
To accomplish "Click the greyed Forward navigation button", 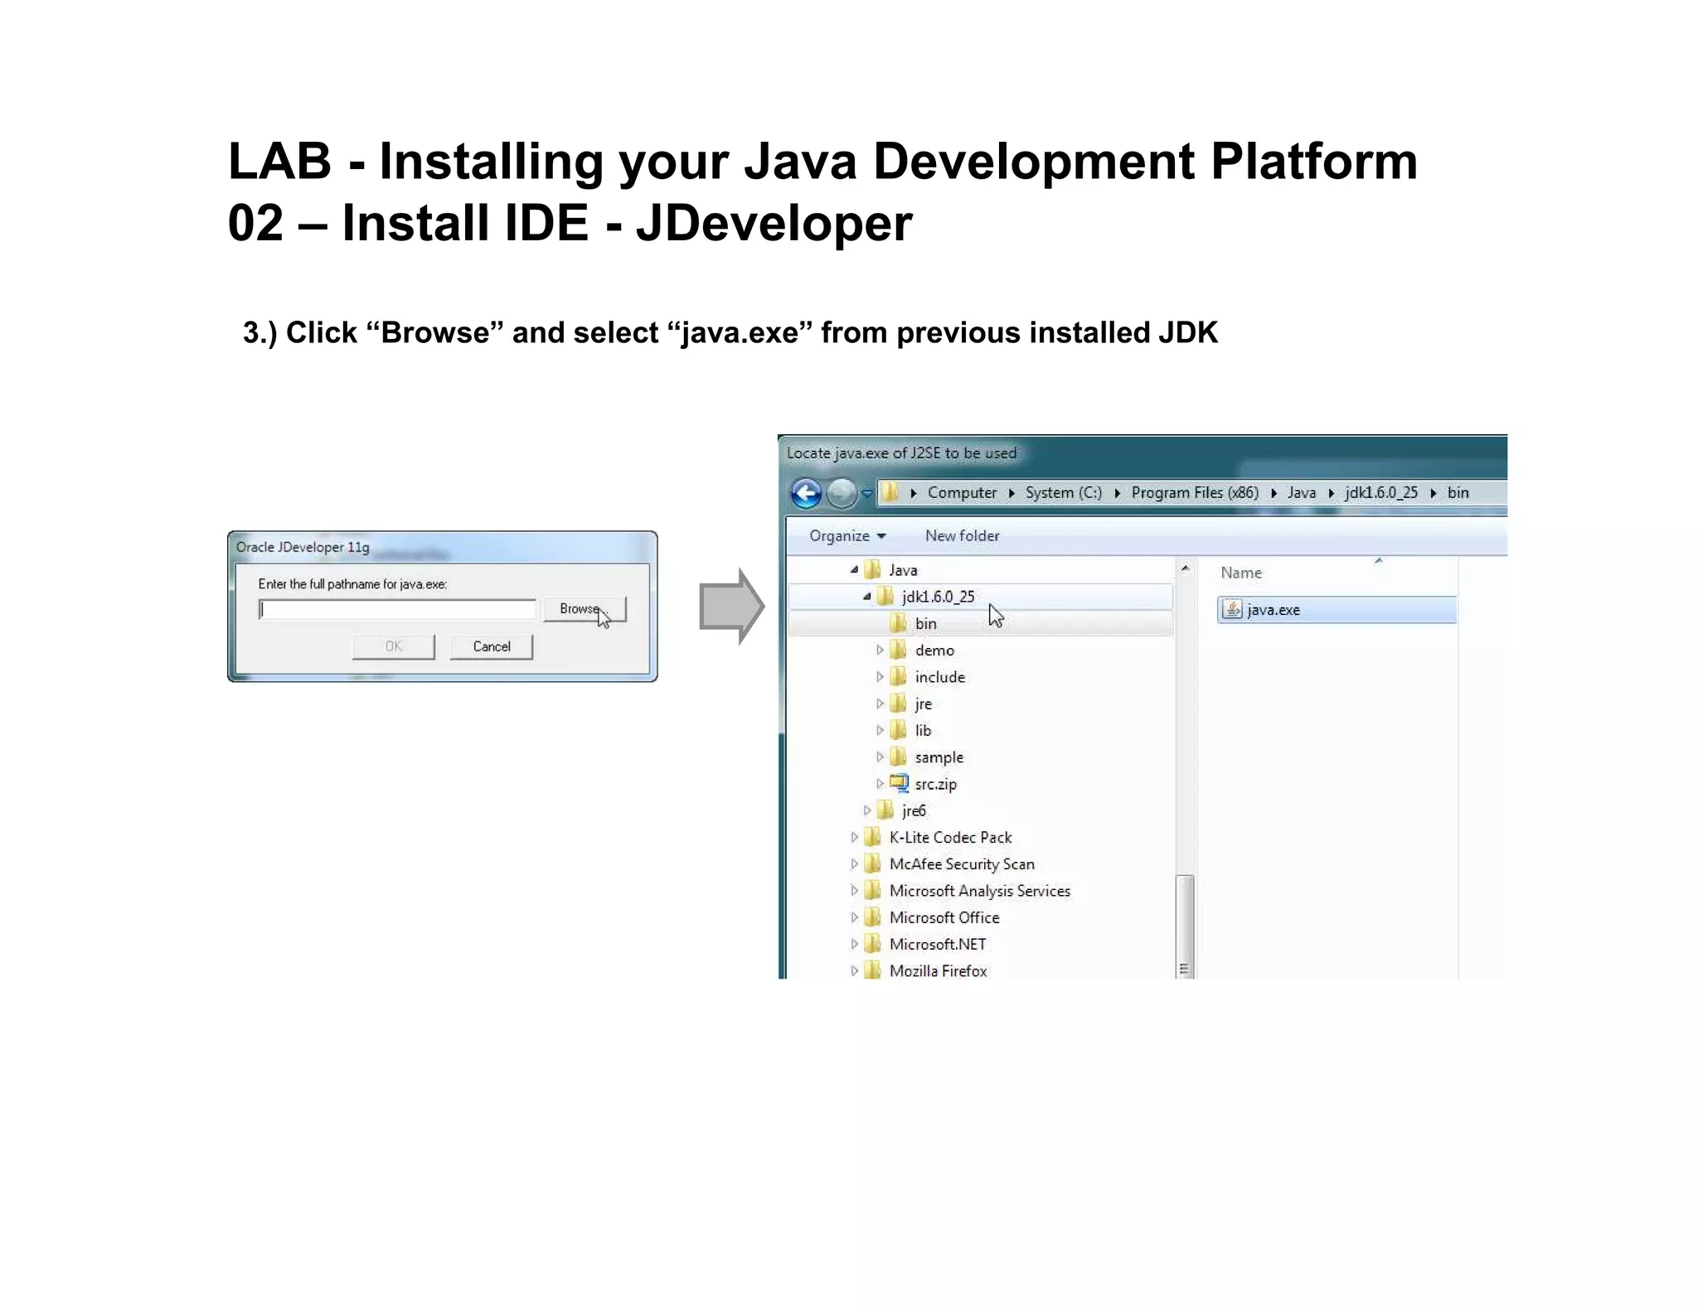I will coord(842,493).
